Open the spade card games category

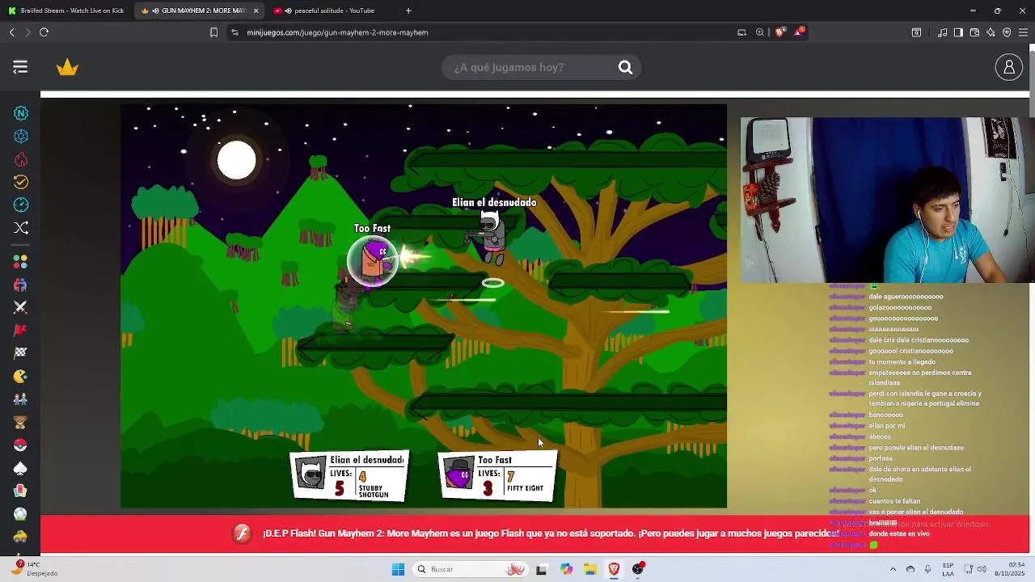(20, 468)
